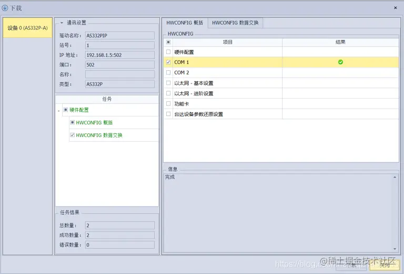Click the 总数量 field
Viewport: 404px width, 274px height.
tap(120, 225)
